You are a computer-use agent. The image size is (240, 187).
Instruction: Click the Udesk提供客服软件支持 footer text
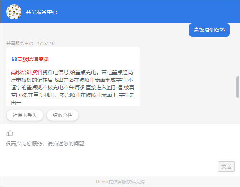(x=120, y=182)
